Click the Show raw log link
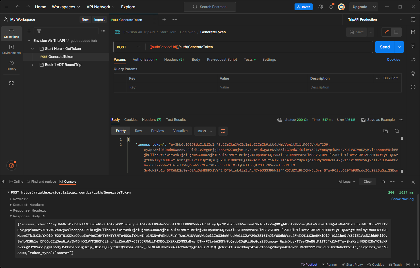Screen dimensions: 420x268 pos(402,199)
